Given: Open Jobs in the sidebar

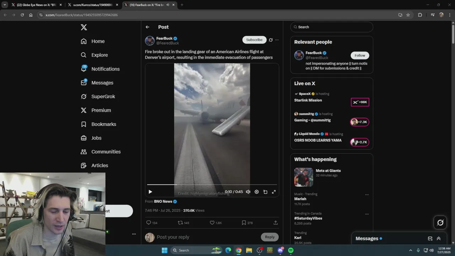Looking at the screenshot, I should [x=91, y=138].
